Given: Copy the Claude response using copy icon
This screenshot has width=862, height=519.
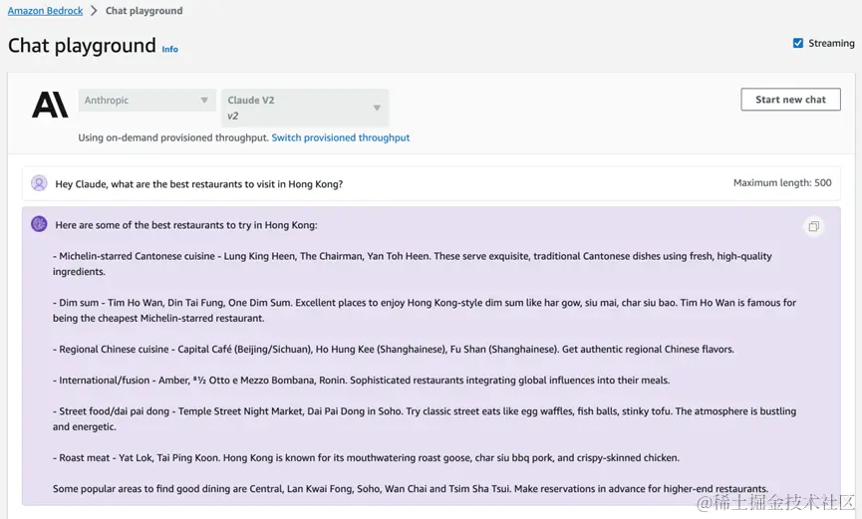Looking at the screenshot, I should coord(813,226).
